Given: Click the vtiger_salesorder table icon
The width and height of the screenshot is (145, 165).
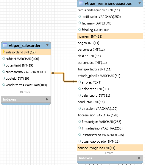Looking at the screenshot, I should coord(5,45).
